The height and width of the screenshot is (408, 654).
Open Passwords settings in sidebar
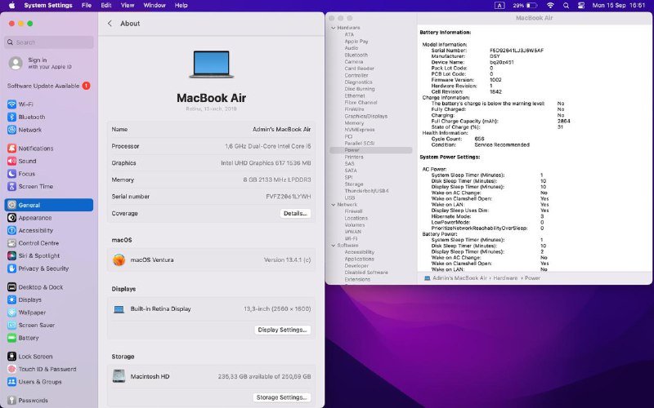(28, 400)
